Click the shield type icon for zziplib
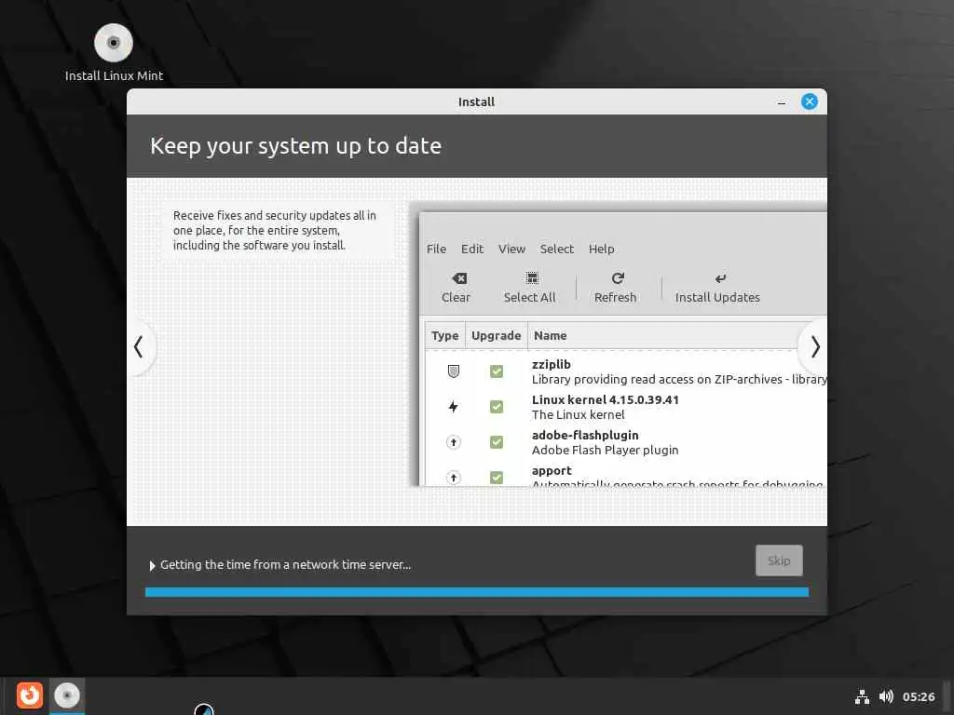The width and height of the screenshot is (954, 715). point(454,371)
